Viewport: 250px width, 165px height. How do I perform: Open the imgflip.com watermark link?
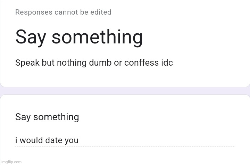(11, 162)
